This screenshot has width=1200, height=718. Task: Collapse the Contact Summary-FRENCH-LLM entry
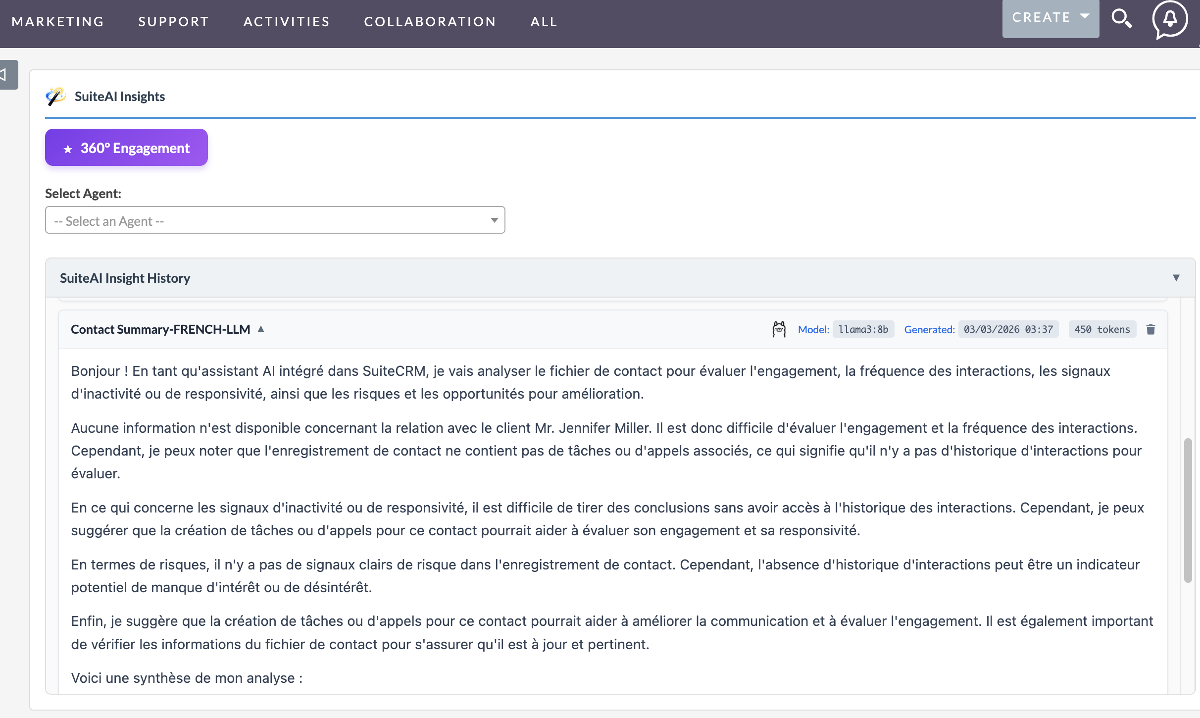click(261, 329)
